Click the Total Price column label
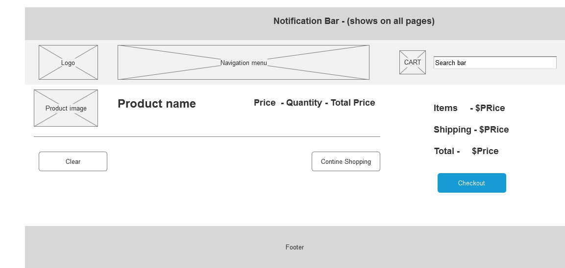 tap(353, 103)
